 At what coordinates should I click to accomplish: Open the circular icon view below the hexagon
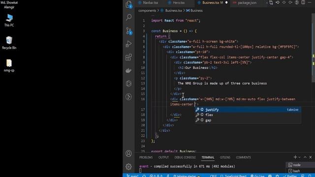click(x=129, y=97)
